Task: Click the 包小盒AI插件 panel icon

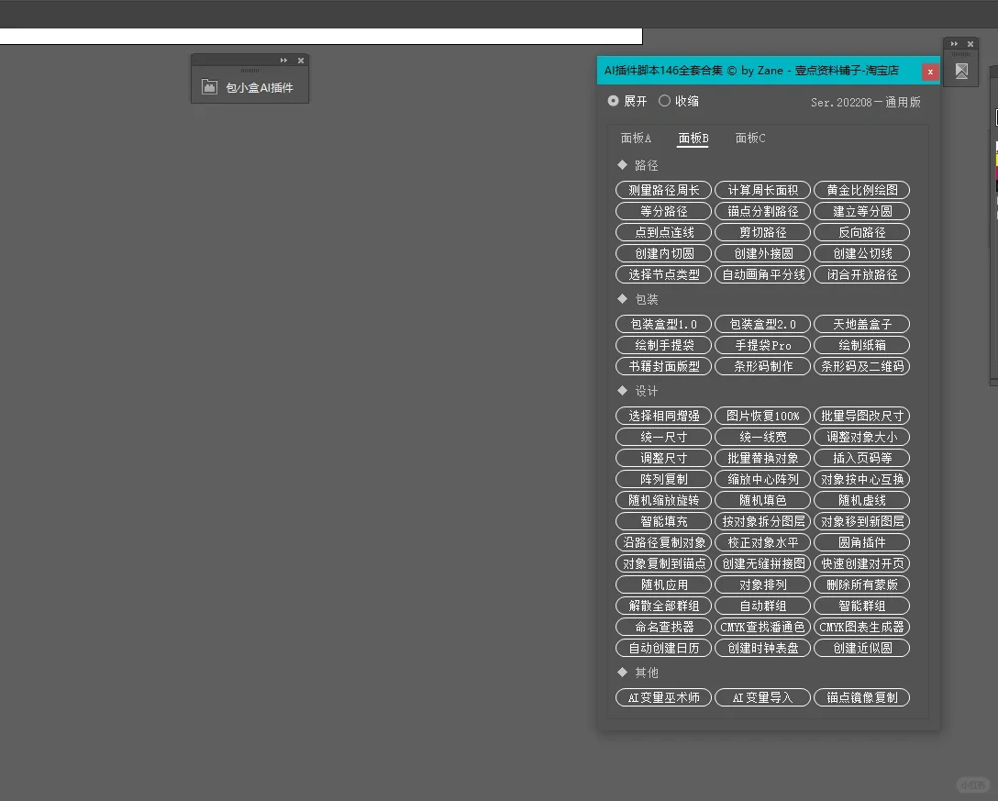Action: 209,86
